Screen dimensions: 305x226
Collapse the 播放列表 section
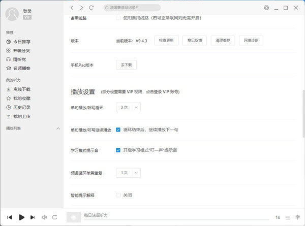coord(58,128)
